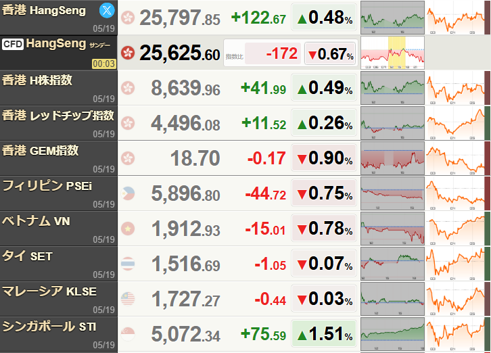491x353 pixels.
Task: Click the ▼0.90% change badge
Action: click(324, 158)
